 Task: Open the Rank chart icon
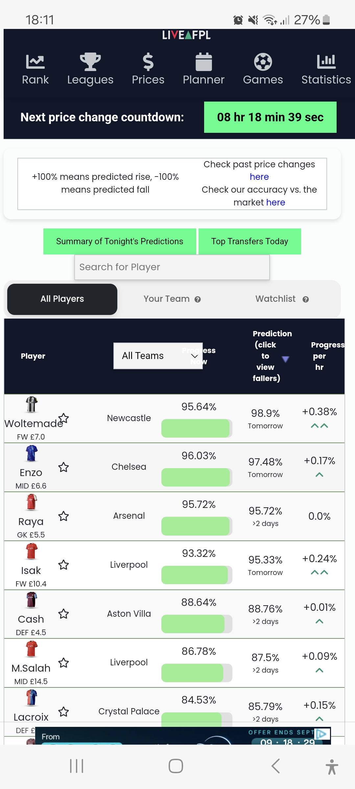[x=35, y=62]
